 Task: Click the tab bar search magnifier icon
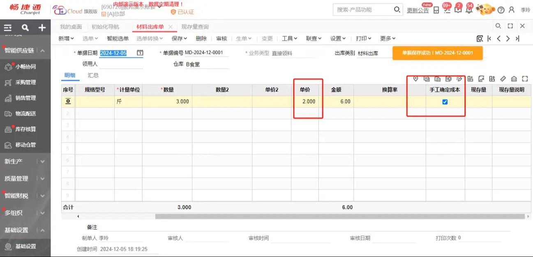coord(498,26)
